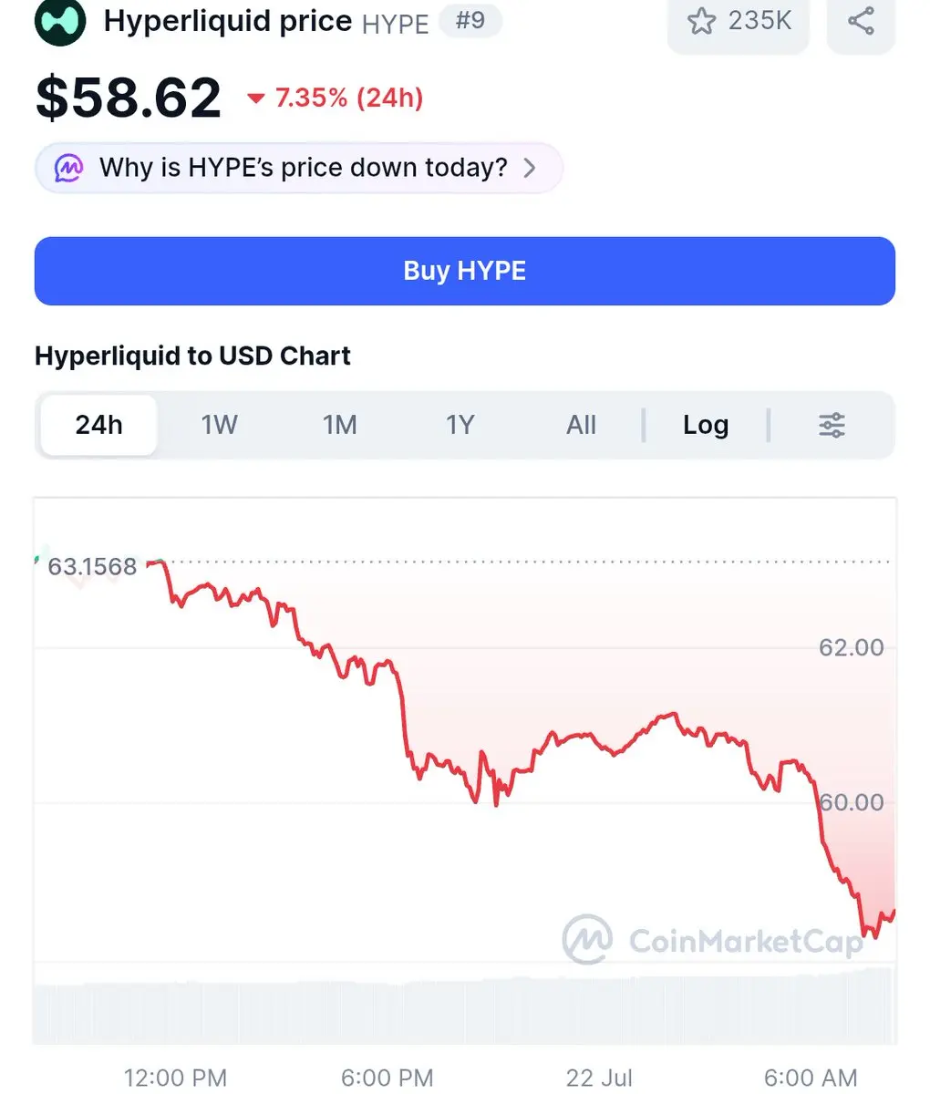930x1094 pixels.
Task: Add HYPE to watchlist via star icon
Action: click(x=701, y=21)
